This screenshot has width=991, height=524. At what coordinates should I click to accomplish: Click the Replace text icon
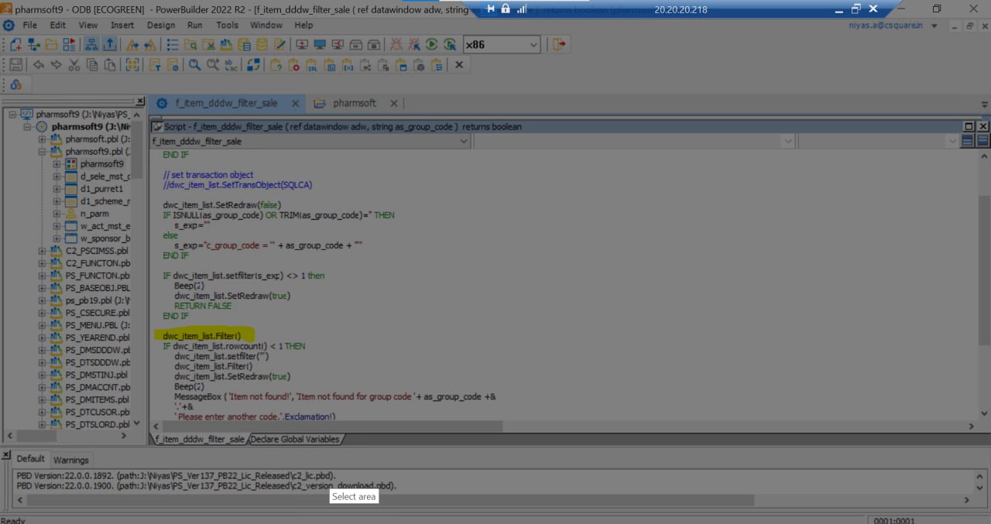(231, 65)
